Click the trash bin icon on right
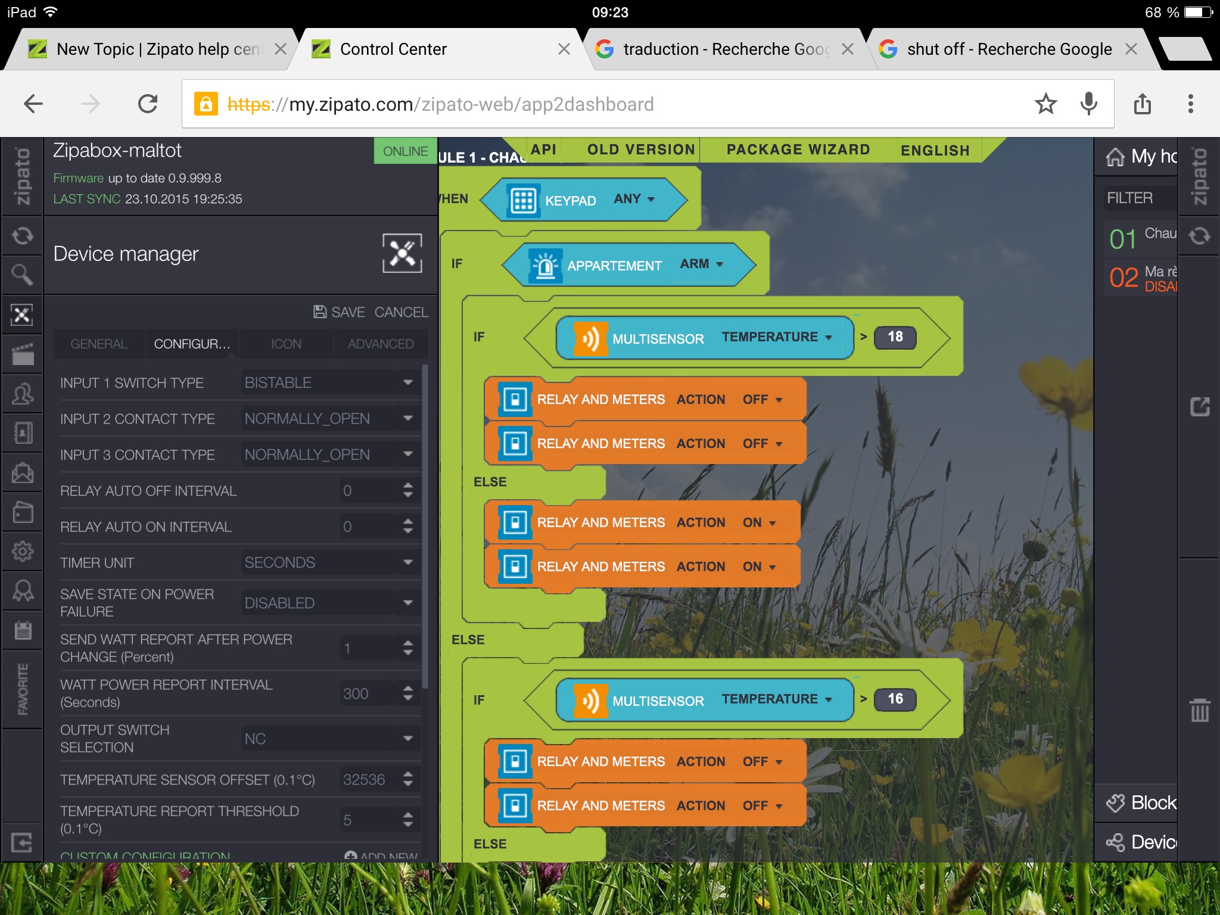 pyautogui.click(x=1199, y=710)
